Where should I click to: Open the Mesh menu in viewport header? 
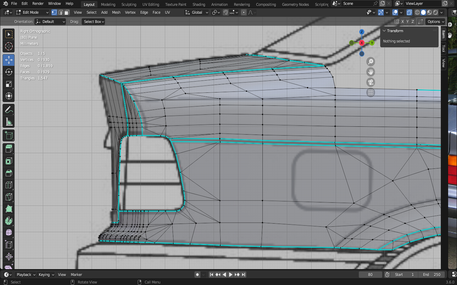click(116, 12)
